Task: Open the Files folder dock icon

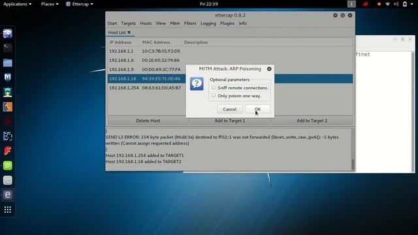Action: coord(7,63)
